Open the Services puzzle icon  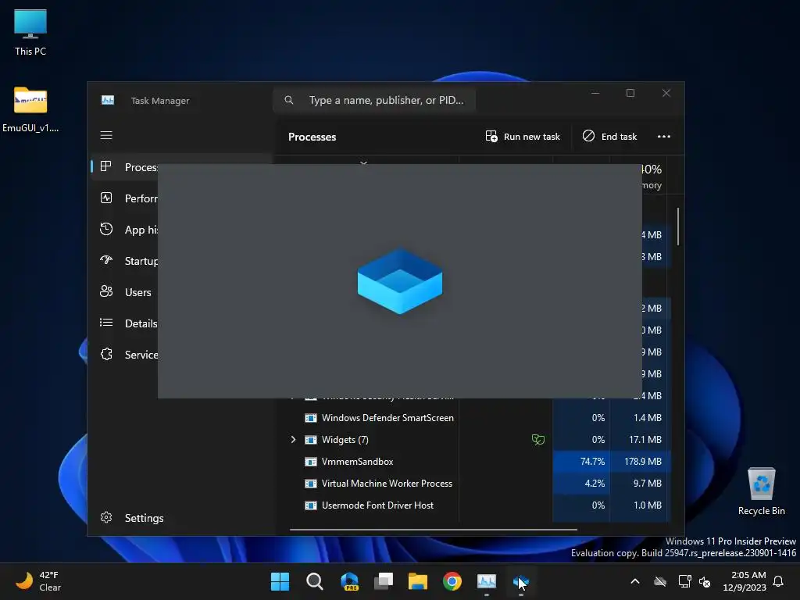click(x=106, y=354)
